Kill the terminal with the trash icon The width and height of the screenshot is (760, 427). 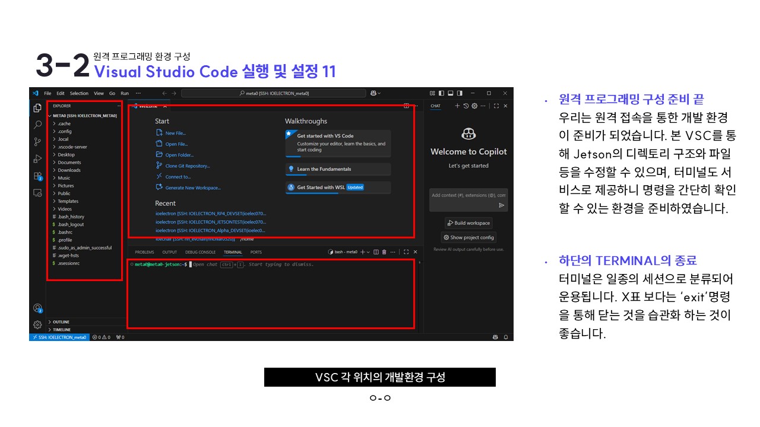click(x=384, y=252)
